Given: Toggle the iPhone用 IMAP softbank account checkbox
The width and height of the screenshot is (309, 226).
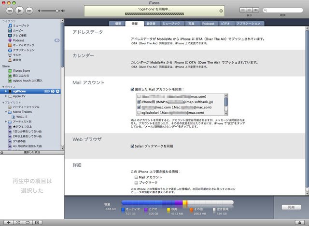Looking at the screenshot, I should (139, 102).
